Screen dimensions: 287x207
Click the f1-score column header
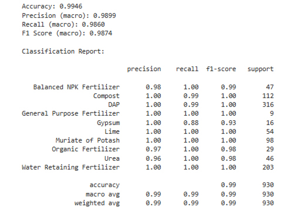[221, 69]
